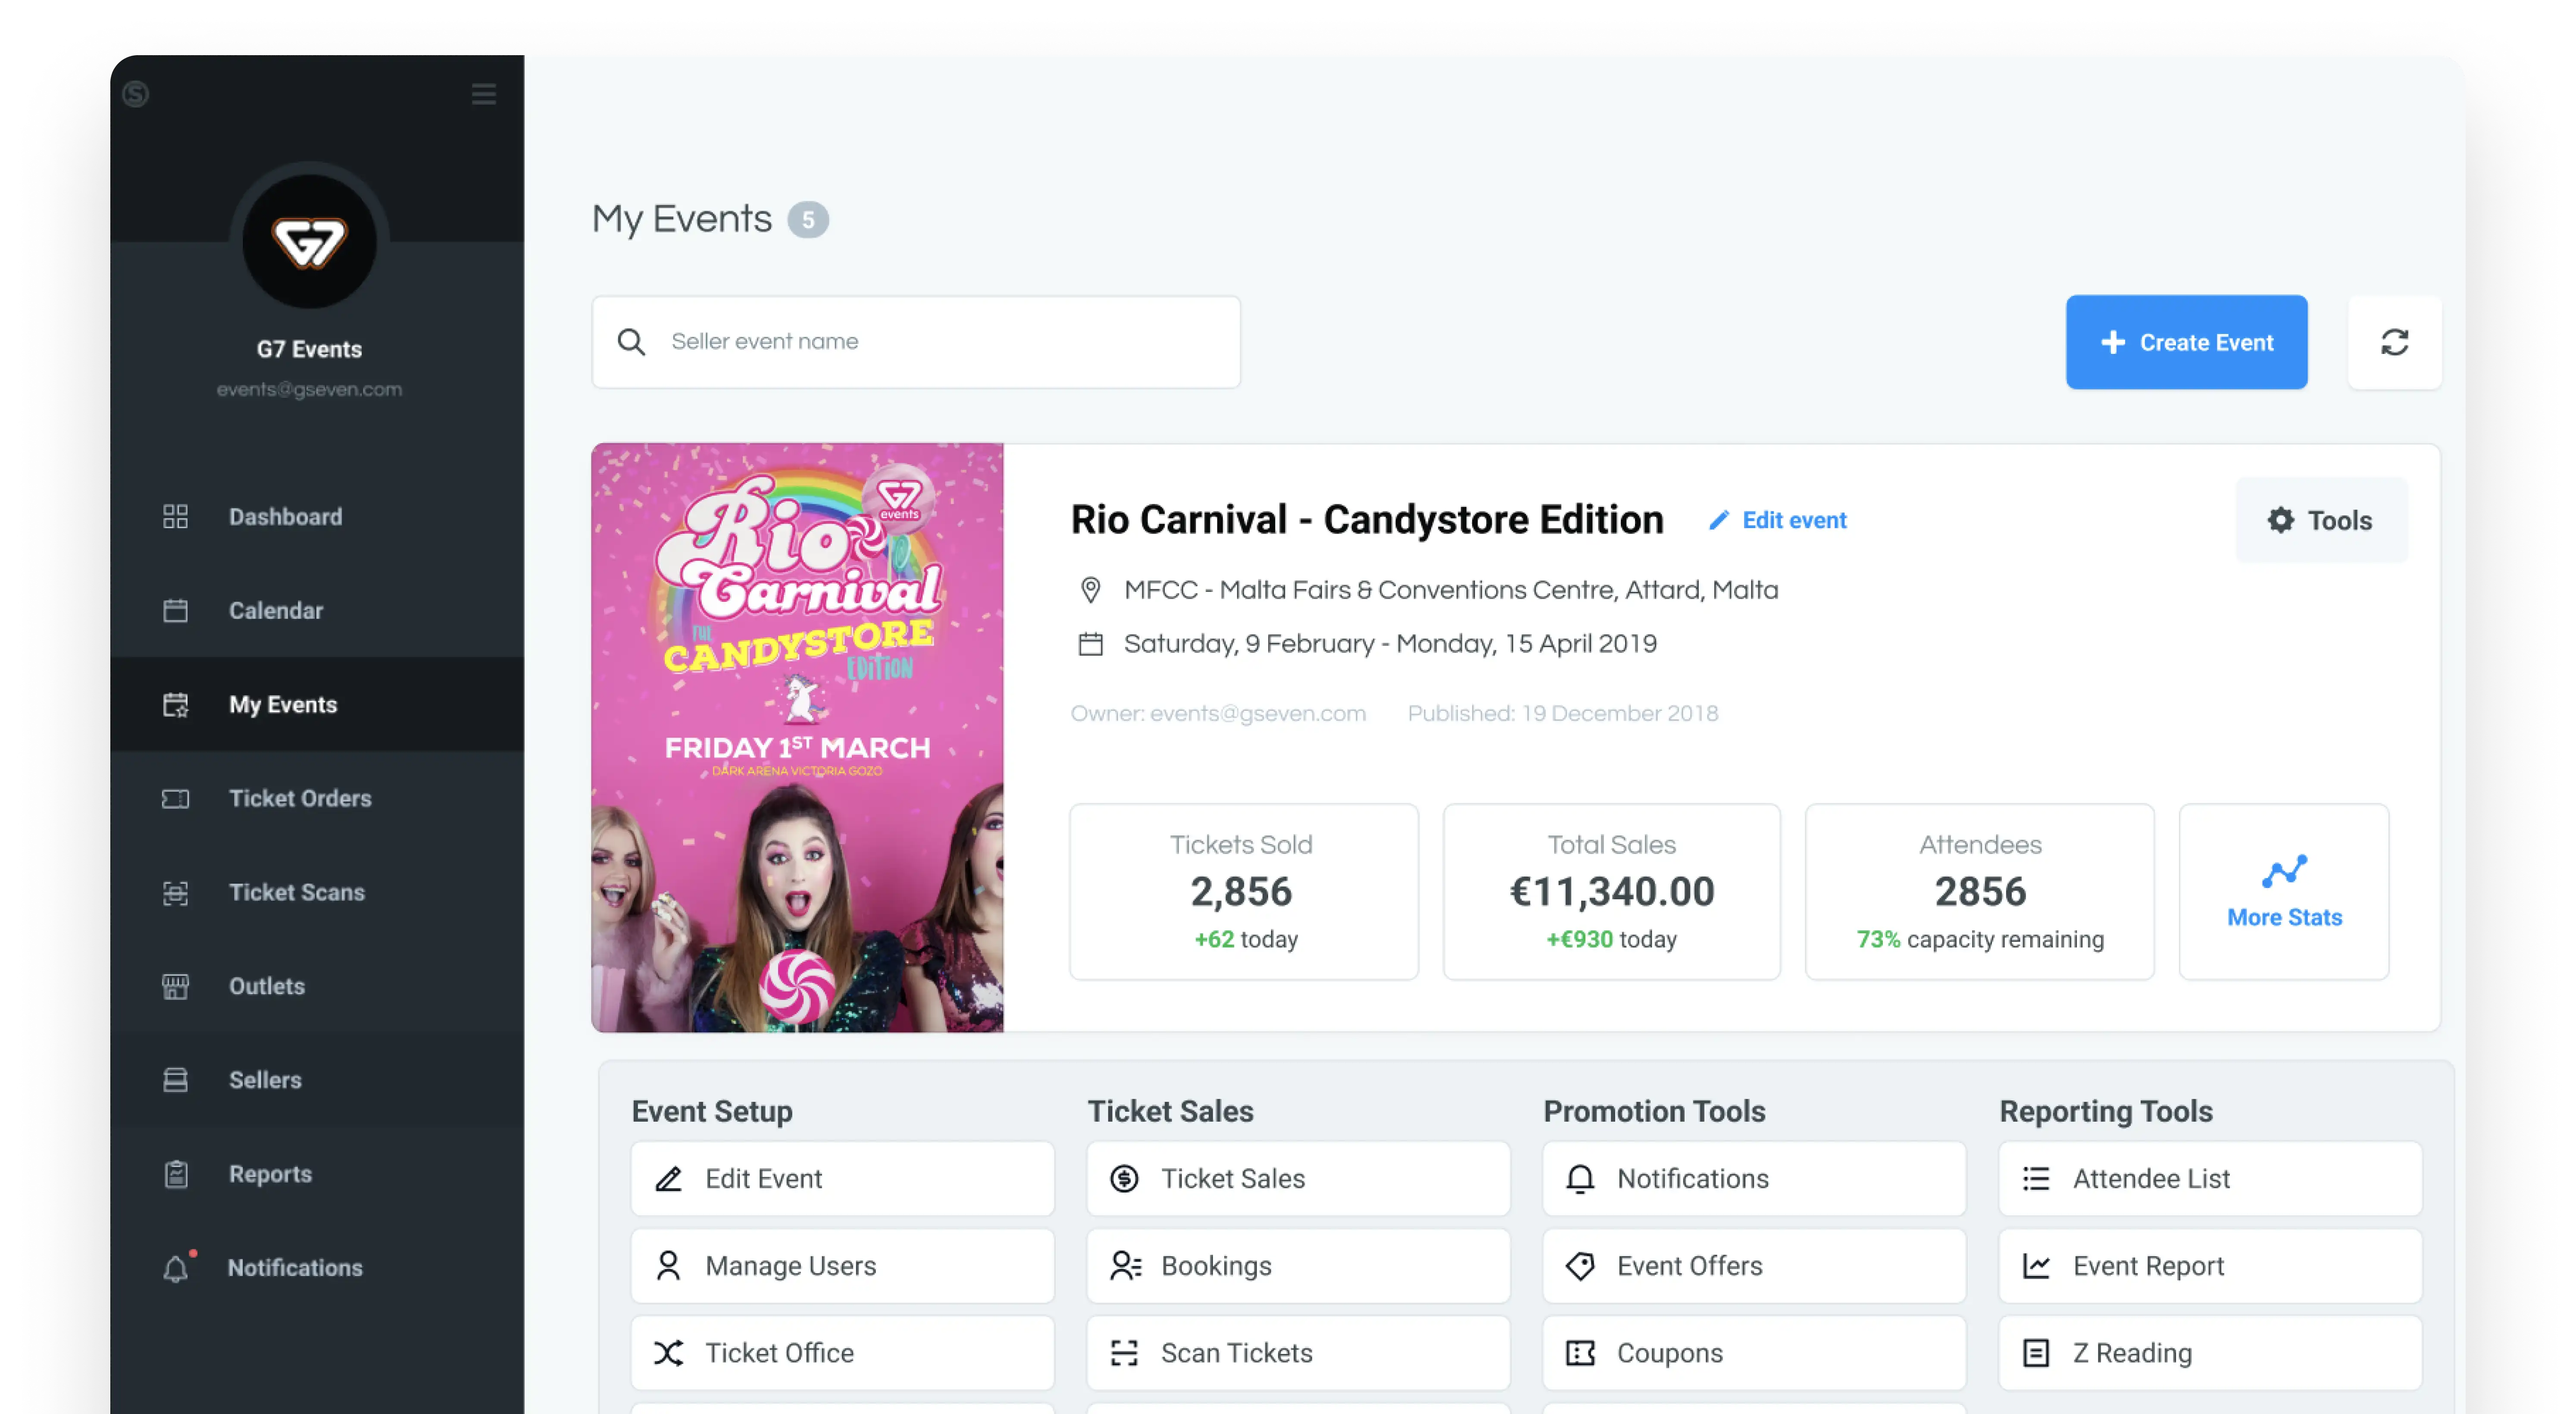The width and height of the screenshot is (2576, 1414).
Task: Click the MFCC venue address text
Action: click(1451, 590)
